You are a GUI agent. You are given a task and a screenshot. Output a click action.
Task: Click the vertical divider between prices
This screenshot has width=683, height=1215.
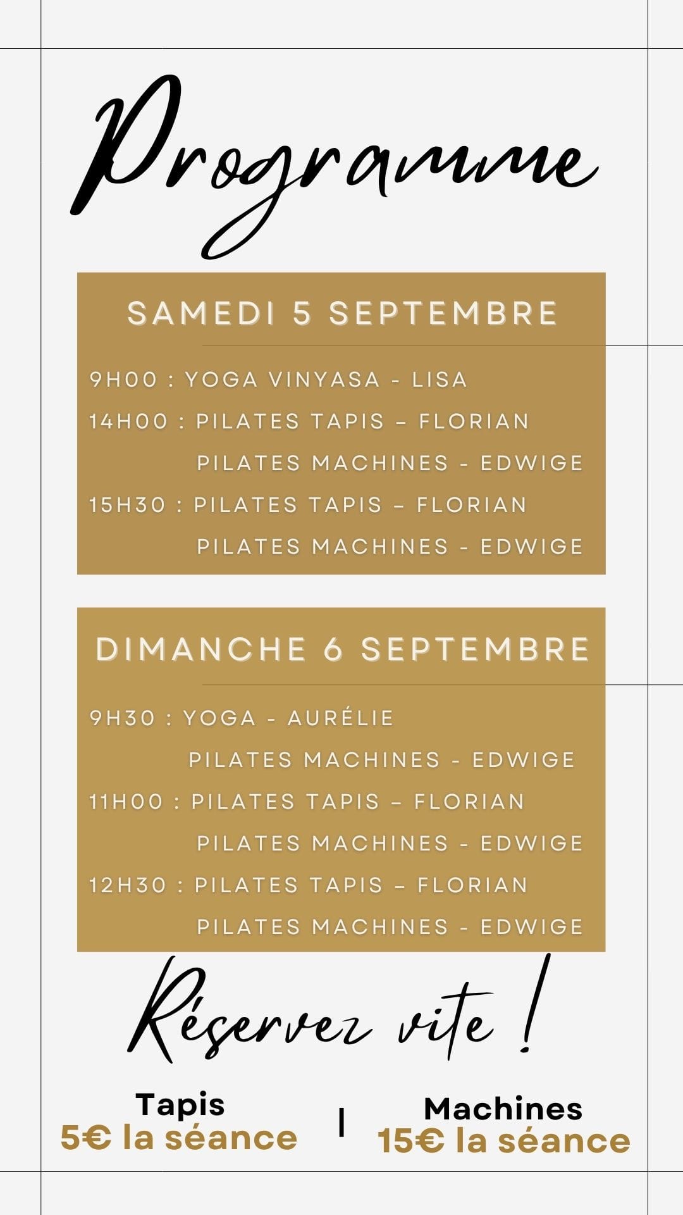(x=342, y=1123)
